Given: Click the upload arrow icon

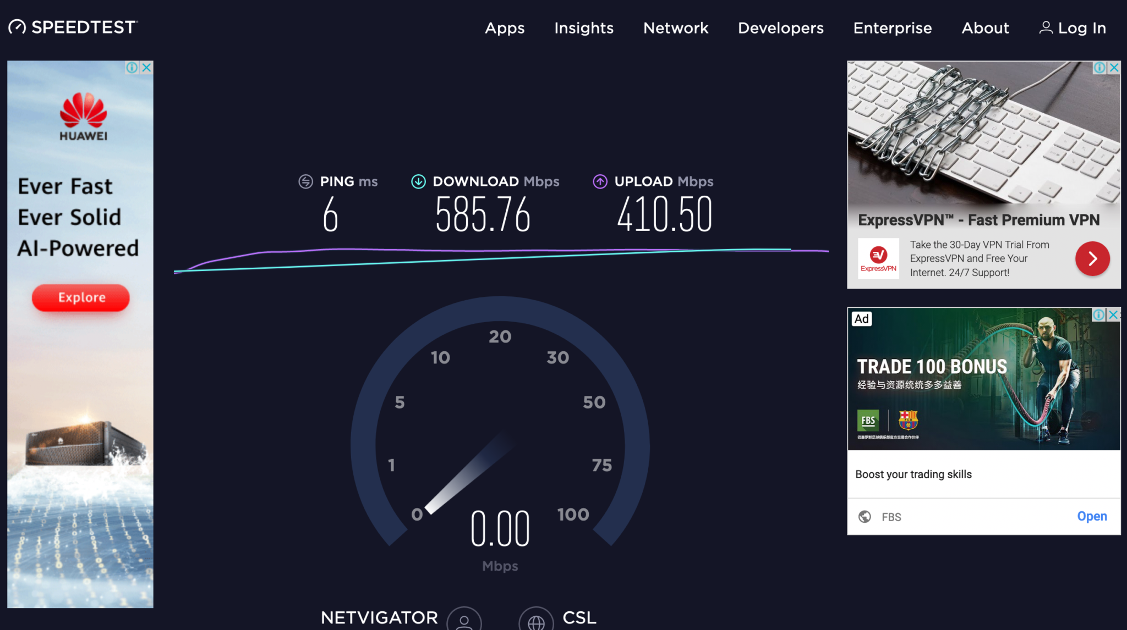Looking at the screenshot, I should tap(599, 181).
